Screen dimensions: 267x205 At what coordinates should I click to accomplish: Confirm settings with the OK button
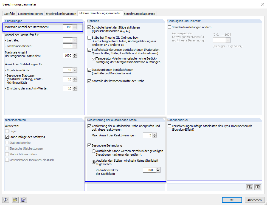232,200
